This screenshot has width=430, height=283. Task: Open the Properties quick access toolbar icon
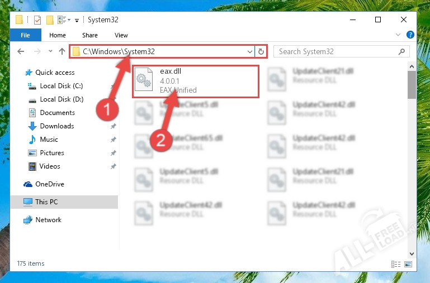[37, 20]
